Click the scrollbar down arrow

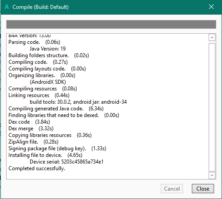pyautogui.click(x=212, y=176)
